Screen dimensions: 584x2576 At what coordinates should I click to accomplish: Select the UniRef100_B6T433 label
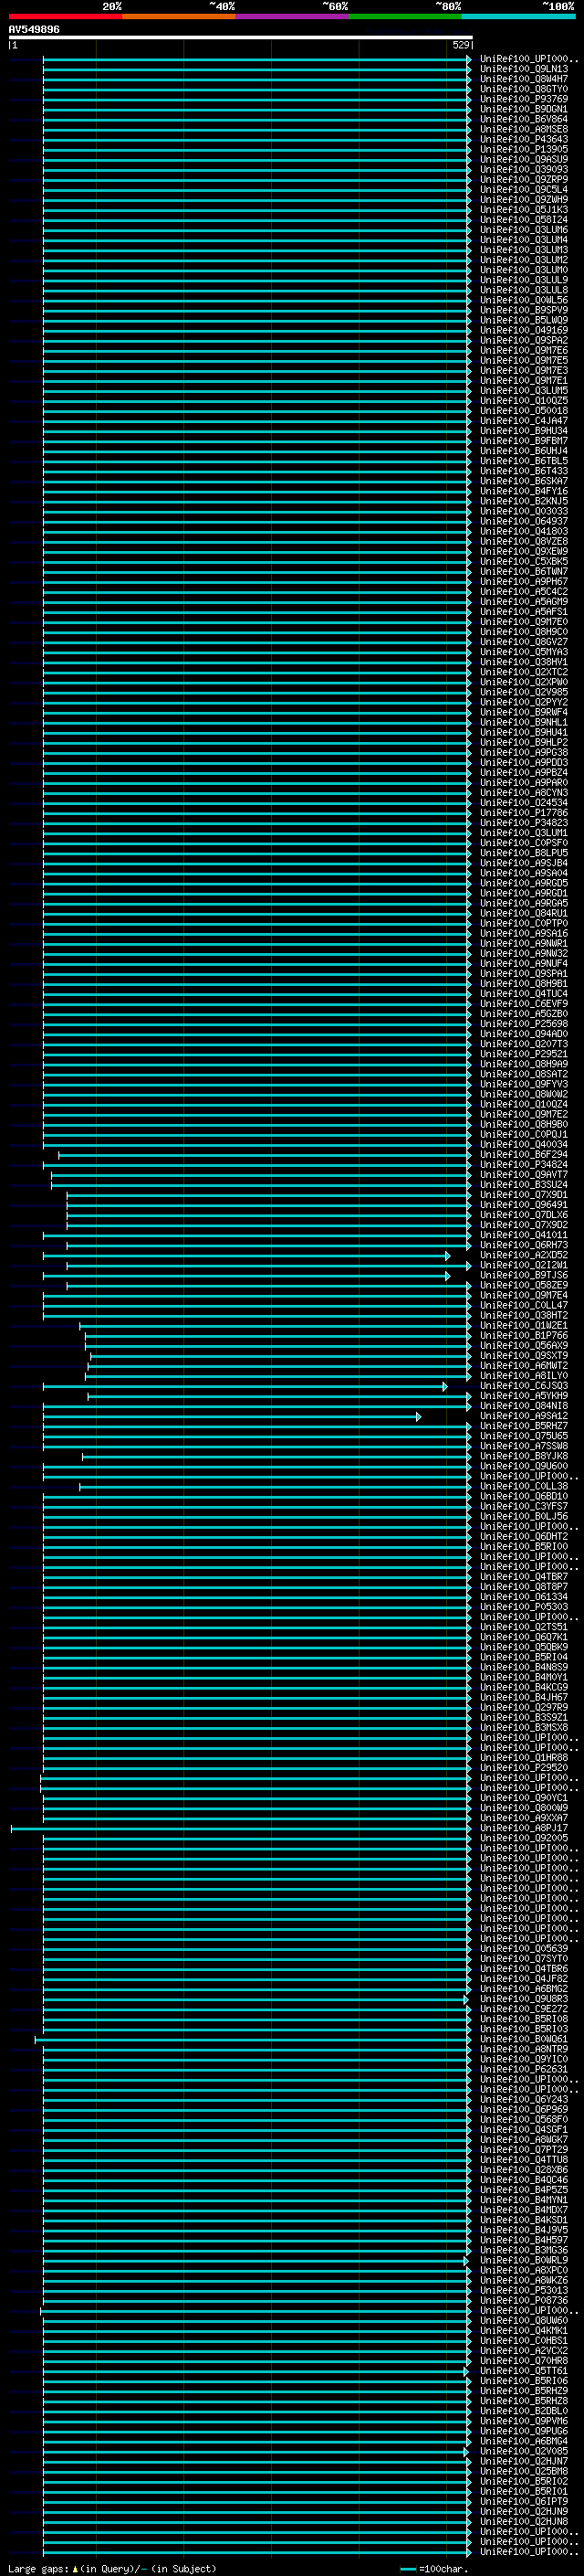(524, 471)
